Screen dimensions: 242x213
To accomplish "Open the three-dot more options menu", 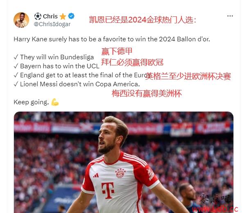I will tap(230, 16).
